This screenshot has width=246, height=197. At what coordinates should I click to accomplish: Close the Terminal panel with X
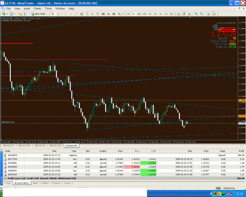pyautogui.click(x=2, y=150)
